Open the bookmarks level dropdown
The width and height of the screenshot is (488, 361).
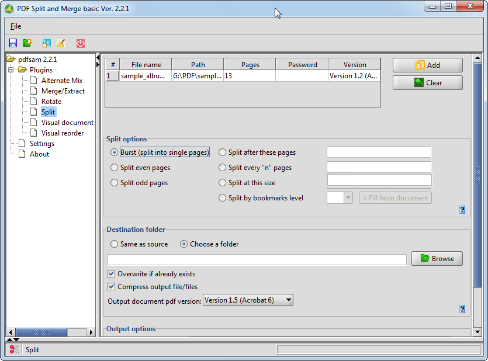(348, 198)
